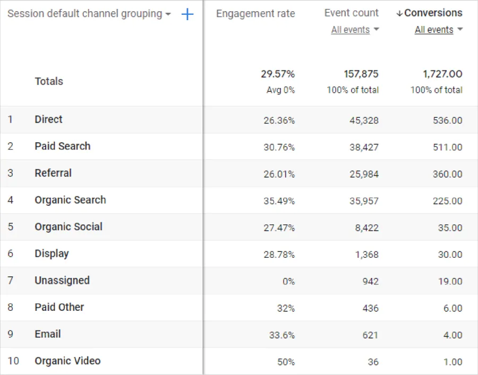Click the 536.00 conversions value for Direct
The image size is (478, 375).
[447, 120]
